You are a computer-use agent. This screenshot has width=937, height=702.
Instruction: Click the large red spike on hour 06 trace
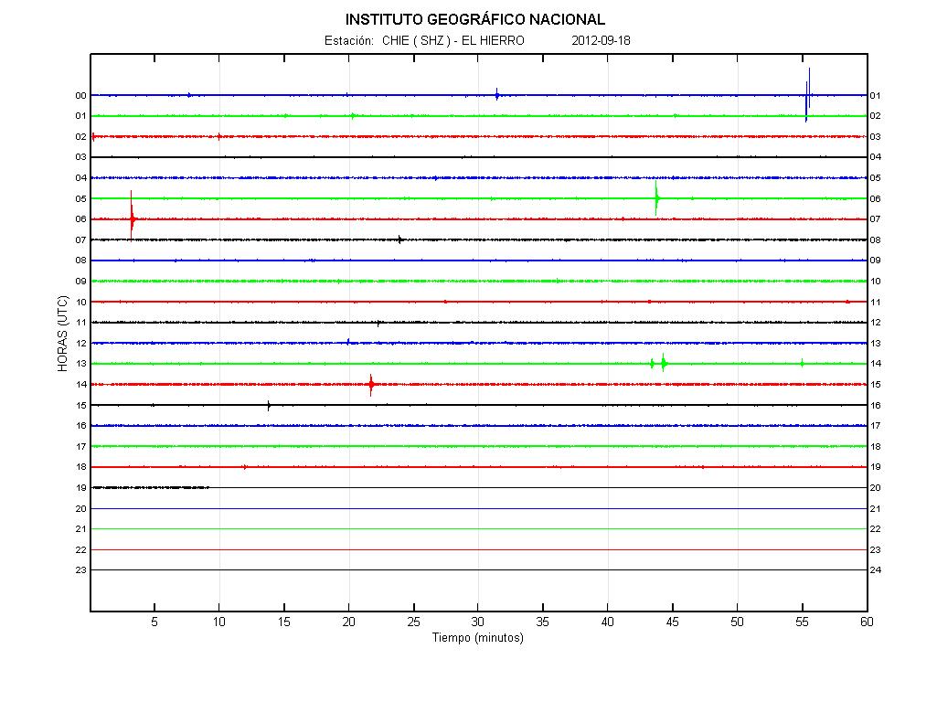(x=132, y=218)
